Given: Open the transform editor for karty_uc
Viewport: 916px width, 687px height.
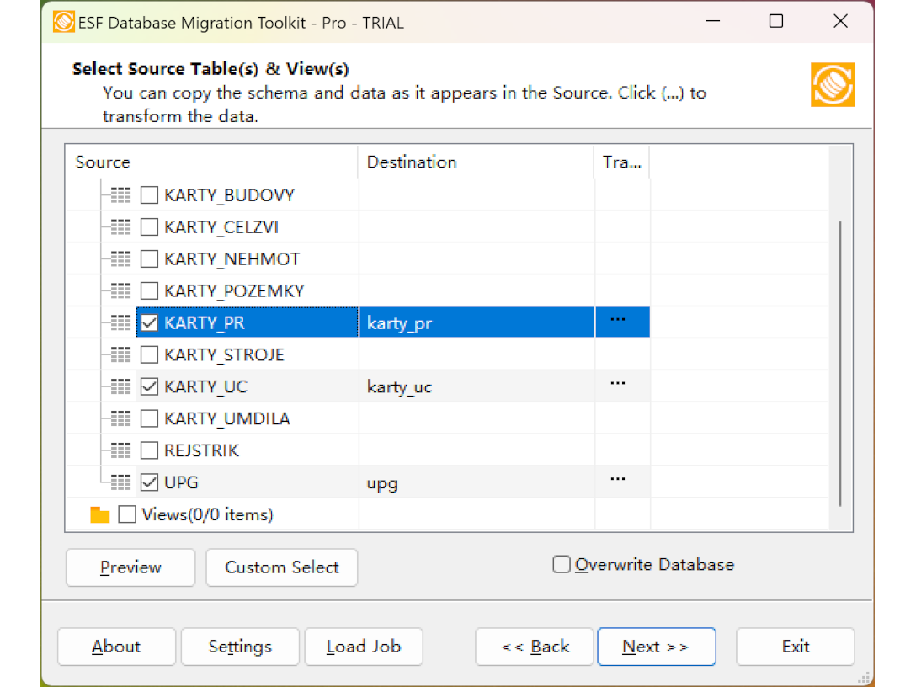Looking at the screenshot, I should (x=619, y=386).
